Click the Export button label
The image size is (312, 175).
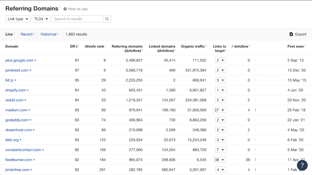tap(301, 34)
